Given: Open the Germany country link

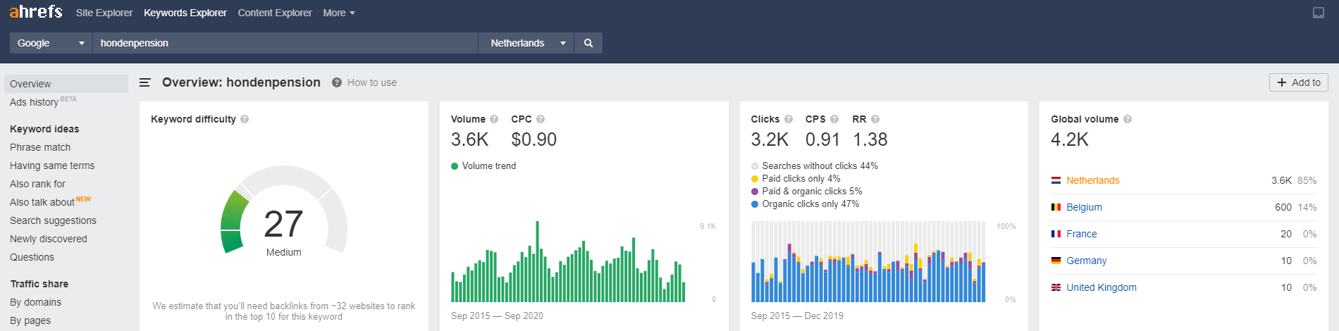Looking at the screenshot, I should tap(1086, 261).
